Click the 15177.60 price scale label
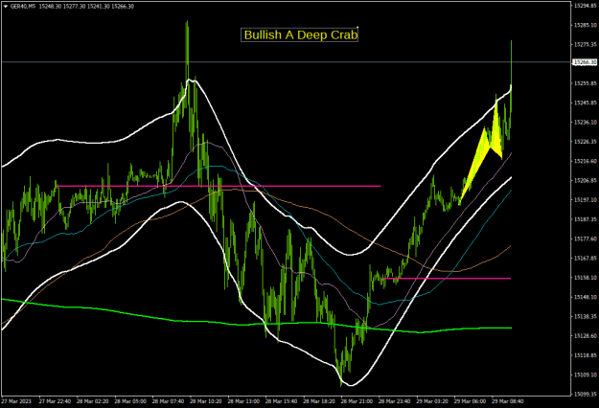 pos(585,238)
